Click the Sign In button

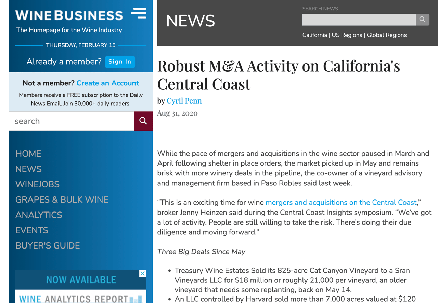120,62
